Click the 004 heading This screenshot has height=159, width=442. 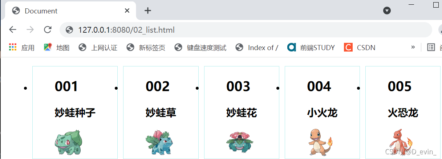[x=319, y=87]
